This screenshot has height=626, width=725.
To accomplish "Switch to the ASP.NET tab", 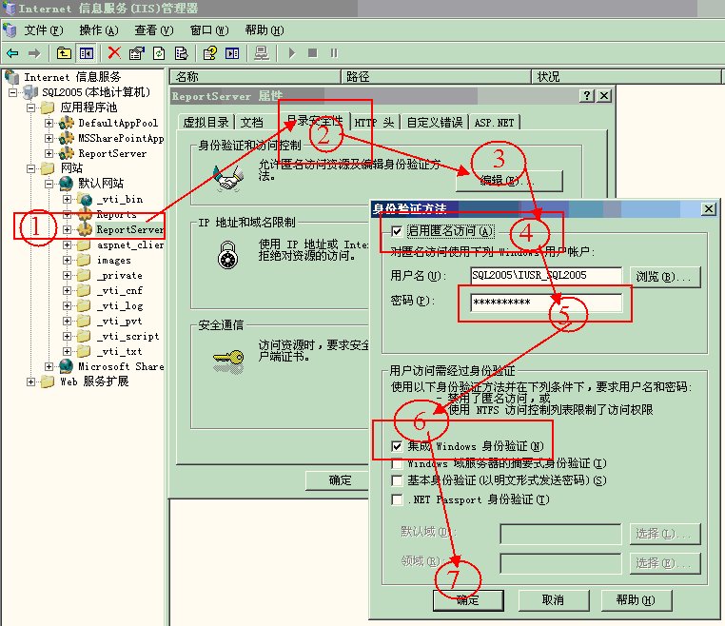I will (x=495, y=123).
